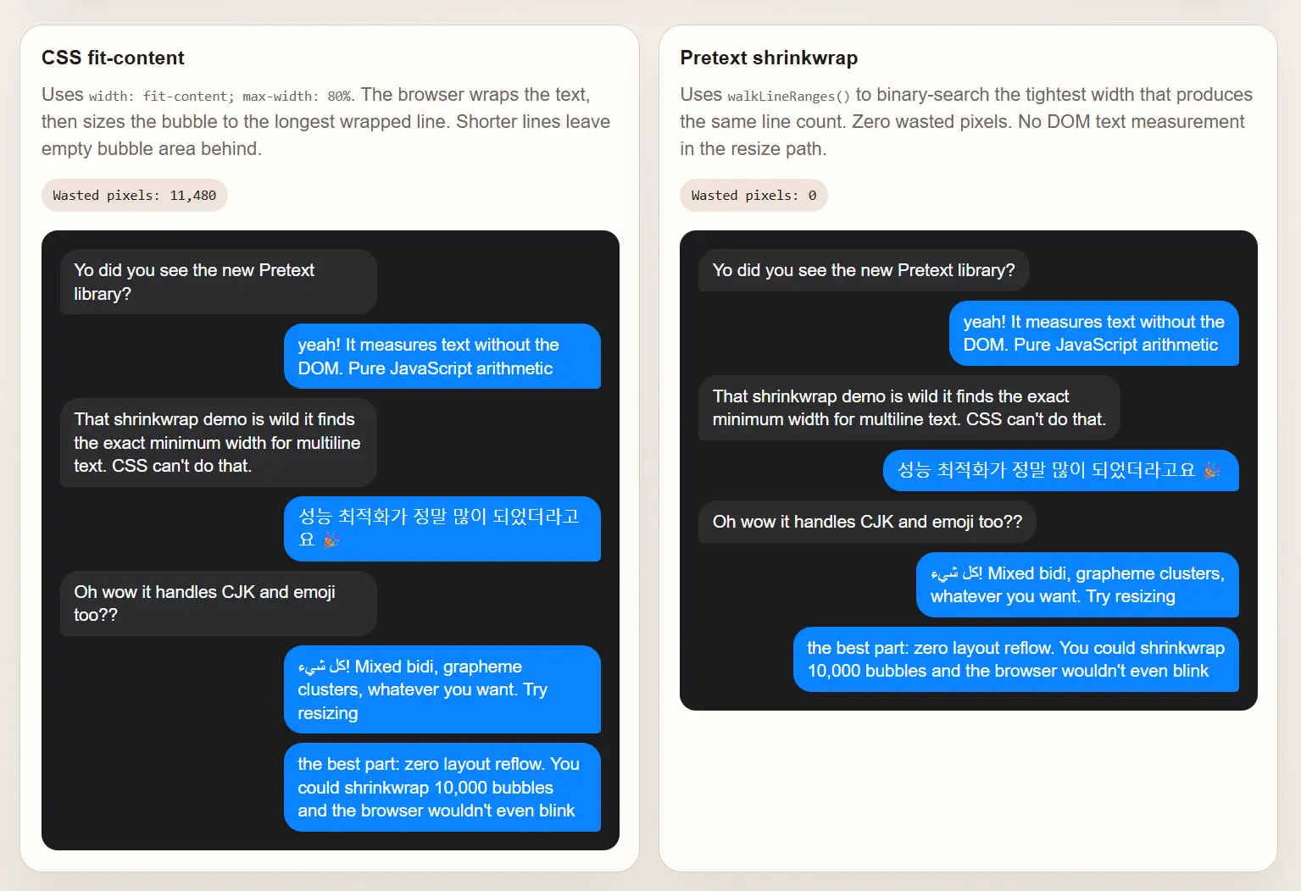Click the three-line "That shrinkwrap demo is wild" gray bubble
Image resolution: width=1301 pixels, height=891 pixels.
point(218,442)
